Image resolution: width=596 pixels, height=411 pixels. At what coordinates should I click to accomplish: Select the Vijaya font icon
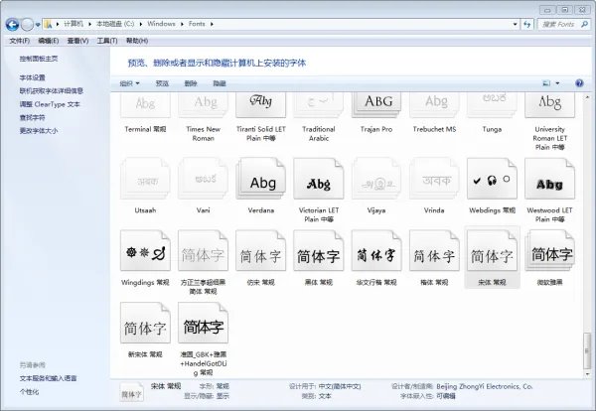[x=376, y=179]
